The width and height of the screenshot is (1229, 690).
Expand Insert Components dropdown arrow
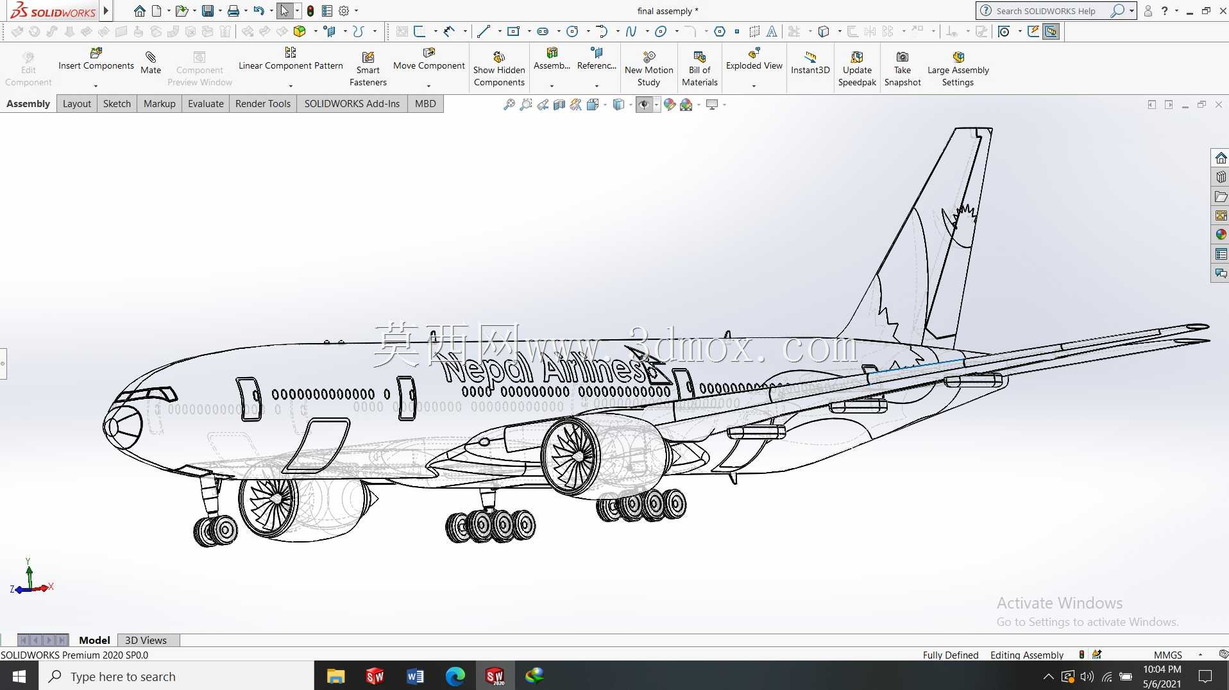[x=96, y=86]
